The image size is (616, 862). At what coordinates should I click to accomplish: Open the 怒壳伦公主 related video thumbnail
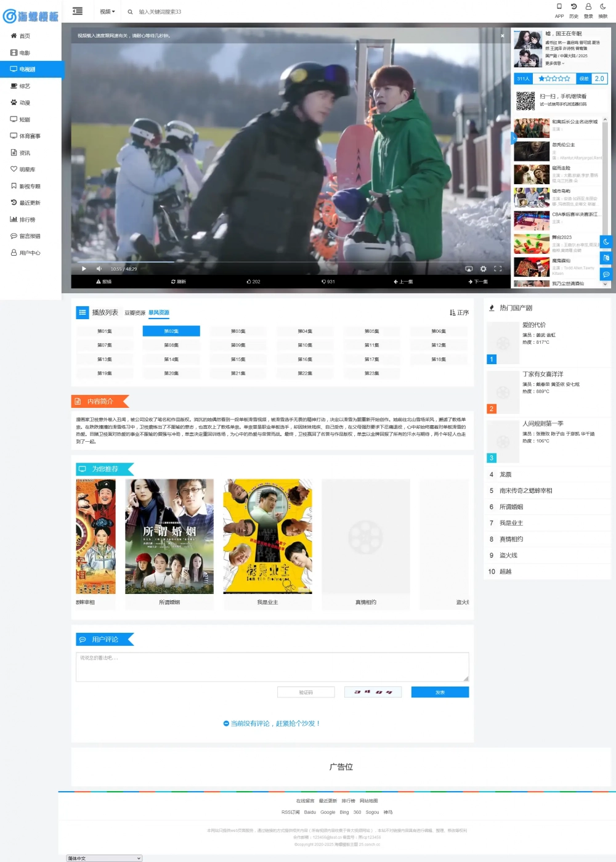(x=532, y=151)
